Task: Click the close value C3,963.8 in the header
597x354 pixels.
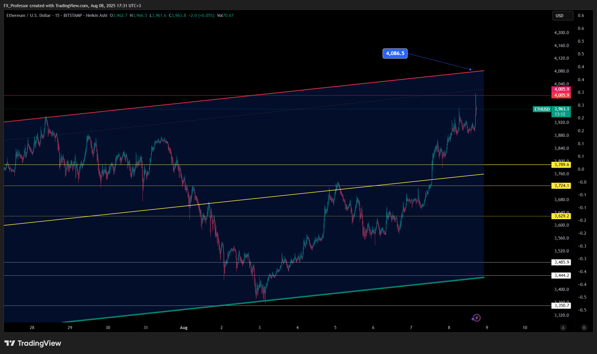Action: (177, 15)
